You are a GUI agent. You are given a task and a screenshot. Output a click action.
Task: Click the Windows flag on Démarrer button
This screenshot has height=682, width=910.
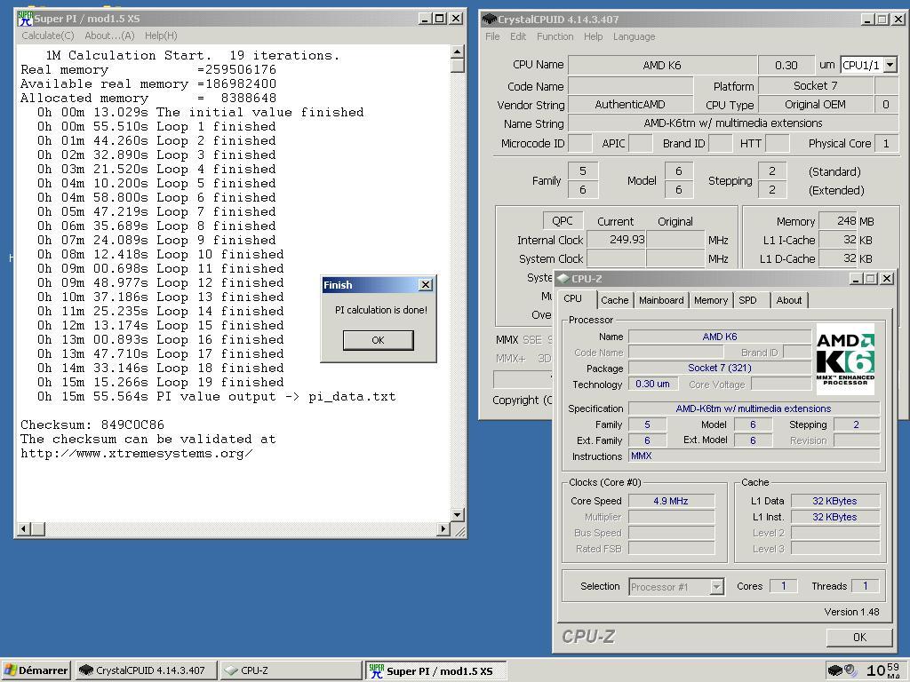click(10, 670)
